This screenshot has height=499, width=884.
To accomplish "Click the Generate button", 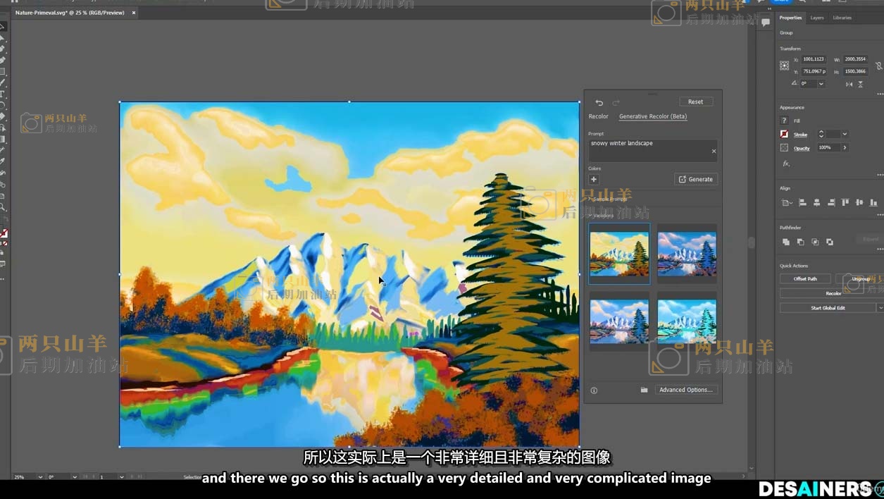I will (695, 180).
